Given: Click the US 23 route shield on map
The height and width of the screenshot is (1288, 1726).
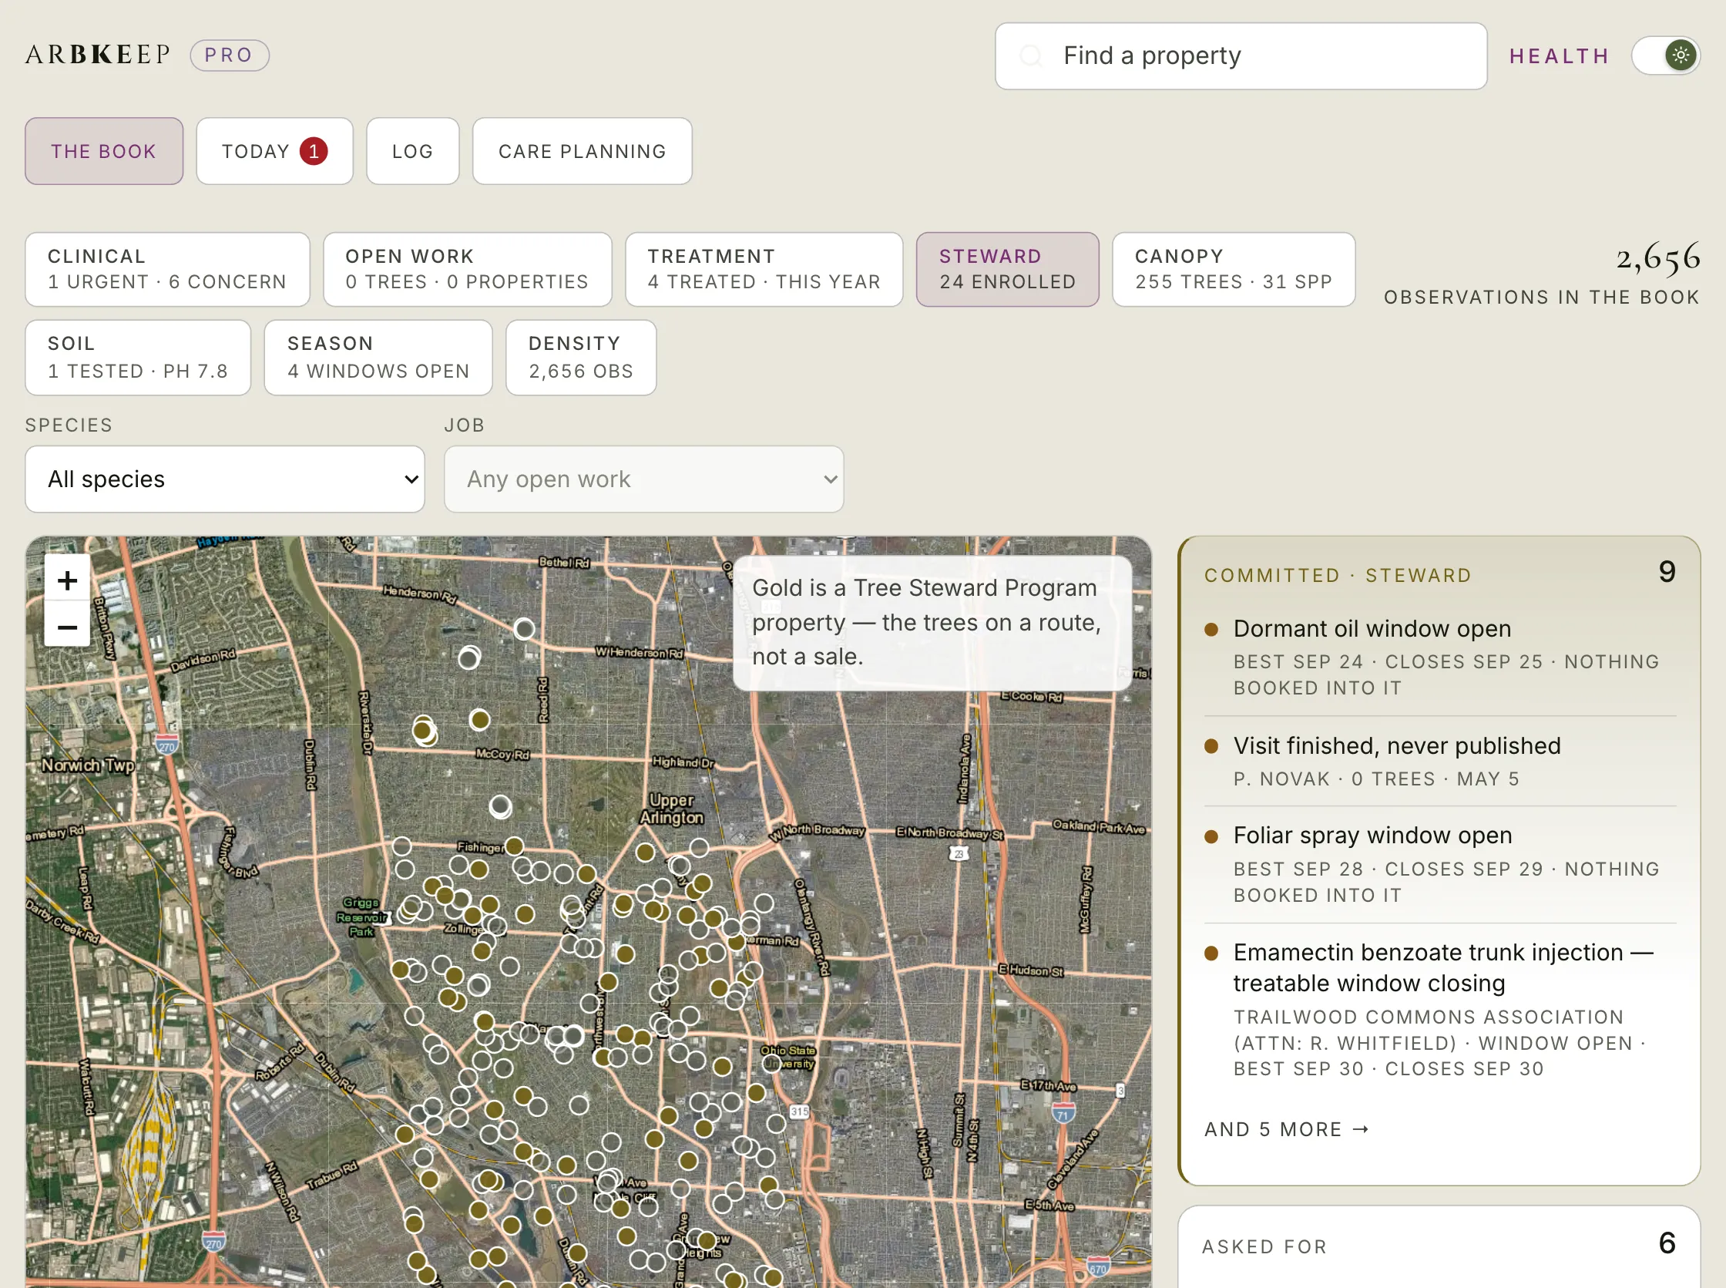Looking at the screenshot, I should point(959,853).
